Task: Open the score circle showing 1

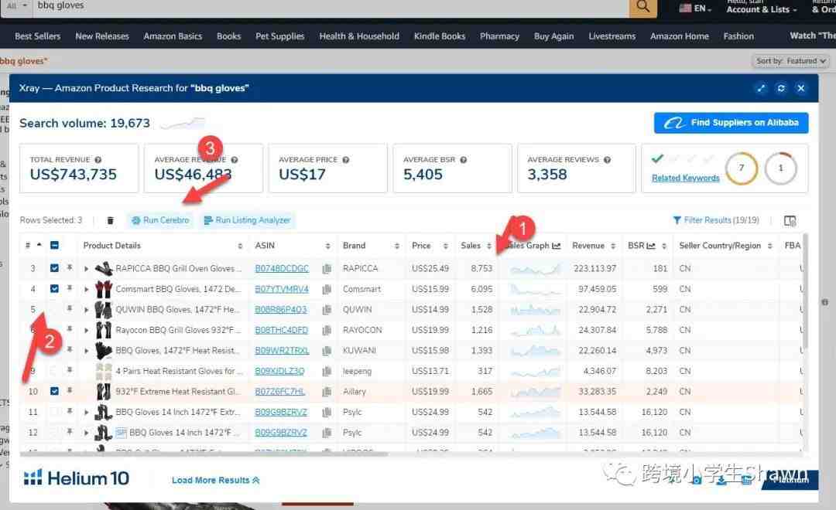Action: pos(780,168)
